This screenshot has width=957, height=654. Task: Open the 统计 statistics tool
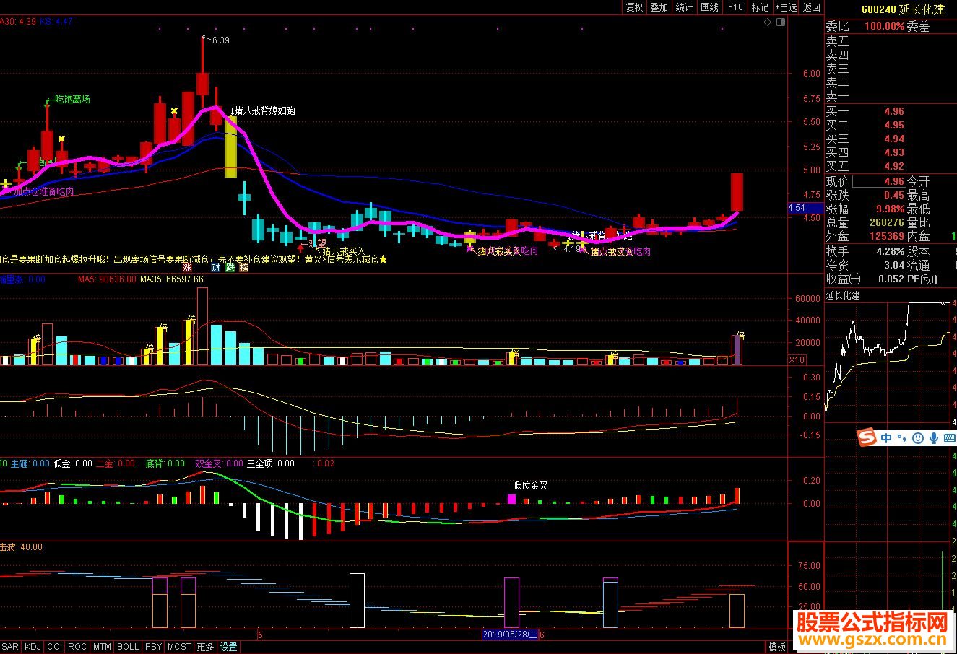(x=684, y=7)
